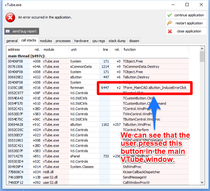Click the scrollbar up arrow in call stack list
The image size is (210, 191).
pyautogui.click(x=202, y=49)
